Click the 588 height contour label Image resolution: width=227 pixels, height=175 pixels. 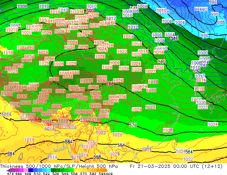97,157
